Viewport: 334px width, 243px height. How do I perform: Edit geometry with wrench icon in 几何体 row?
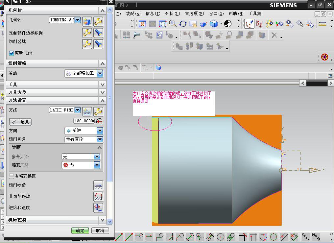pos(98,21)
